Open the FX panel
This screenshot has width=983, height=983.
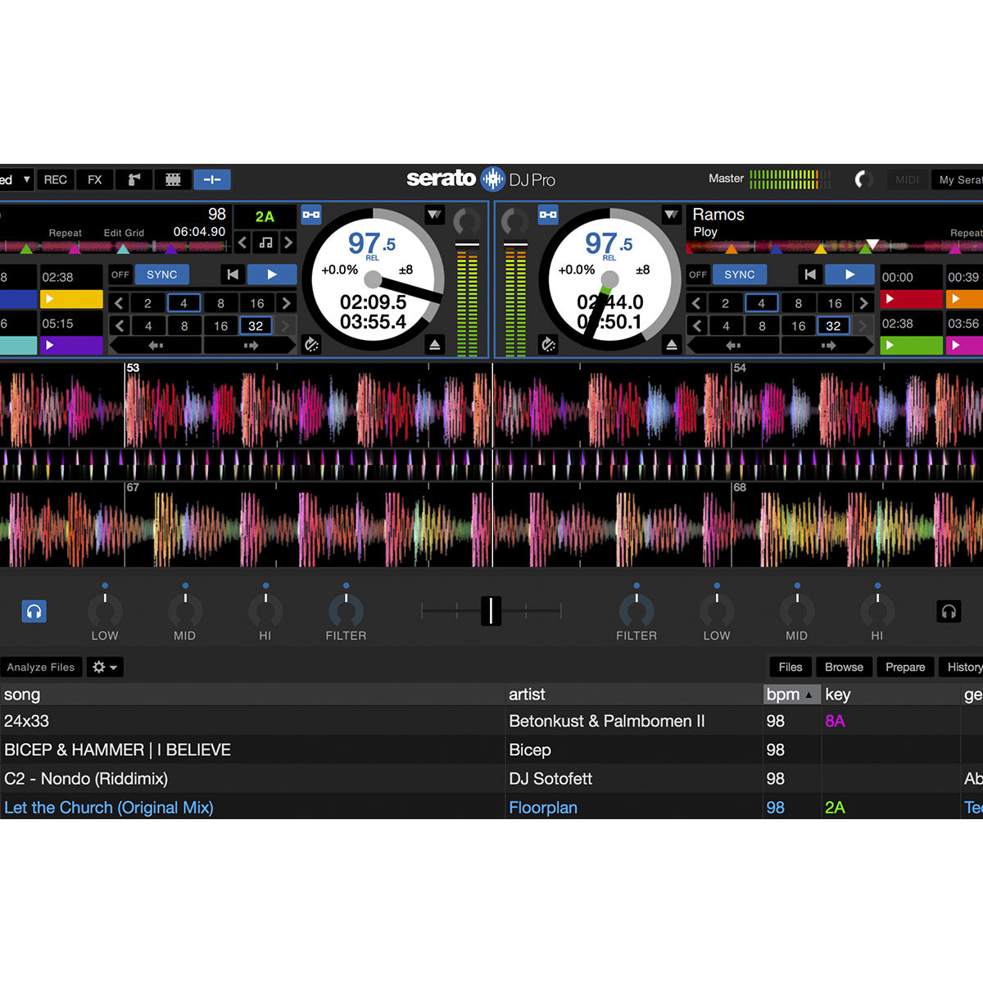pyautogui.click(x=94, y=179)
